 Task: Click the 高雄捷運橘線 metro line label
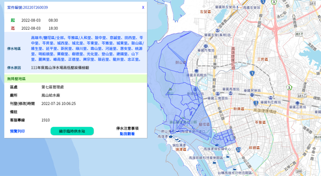click(x=265, y=111)
